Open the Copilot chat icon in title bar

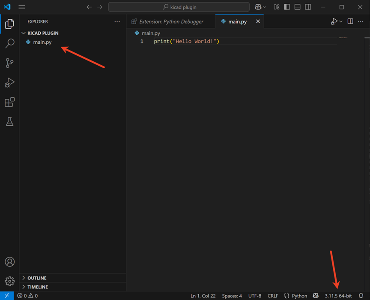pyautogui.click(x=258, y=7)
